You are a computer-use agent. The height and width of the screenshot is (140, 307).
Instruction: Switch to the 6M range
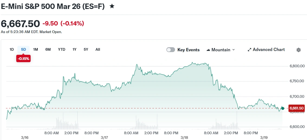tap(48, 49)
